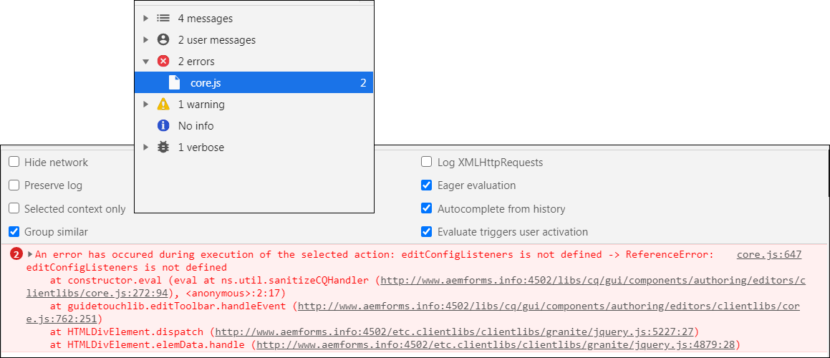Click the red error icon beside 2 errors
Screen dimensions: 830x358
(163, 62)
